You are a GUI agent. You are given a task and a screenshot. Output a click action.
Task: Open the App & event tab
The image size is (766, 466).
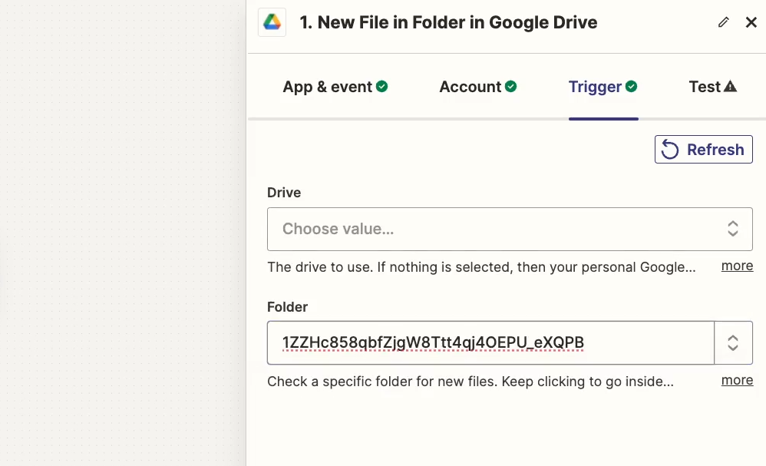(335, 87)
